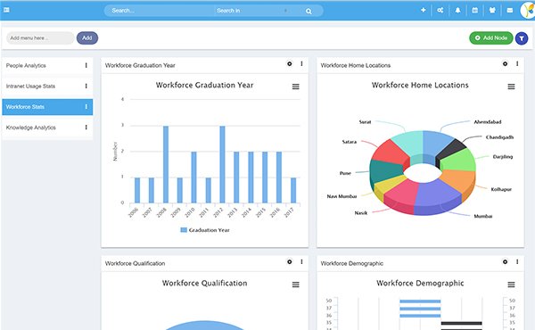Image resolution: width=535 pixels, height=330 pixels.
Task: Open the share icon in top bar
Action: pos(440,10)
